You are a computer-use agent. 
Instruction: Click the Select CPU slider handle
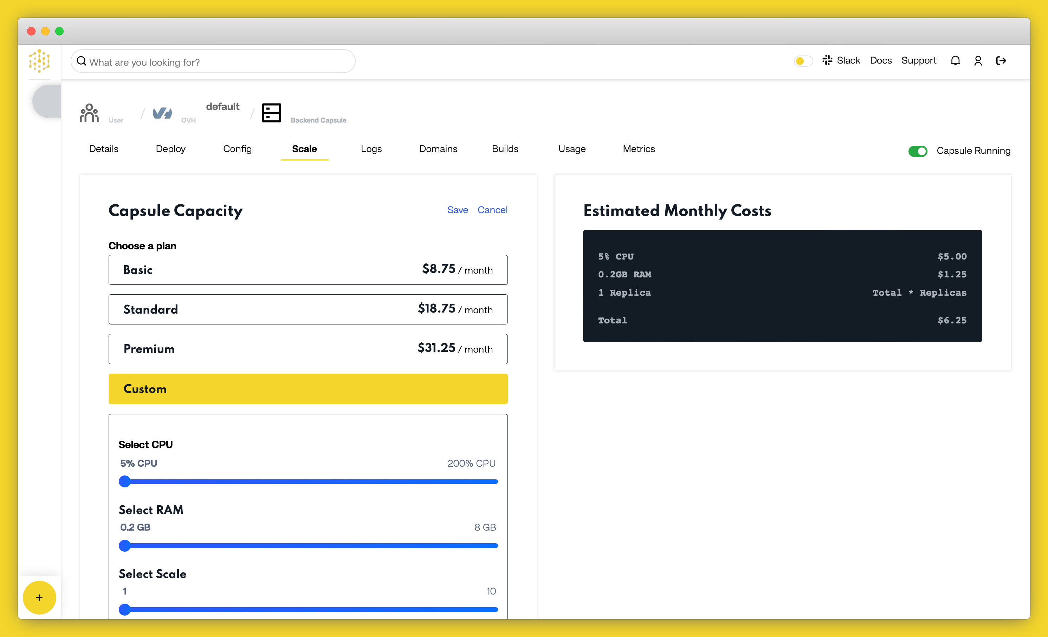click(125, 481)
